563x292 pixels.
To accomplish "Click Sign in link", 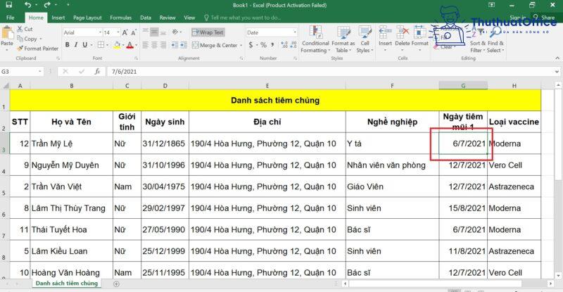I will tap(517, 18).
